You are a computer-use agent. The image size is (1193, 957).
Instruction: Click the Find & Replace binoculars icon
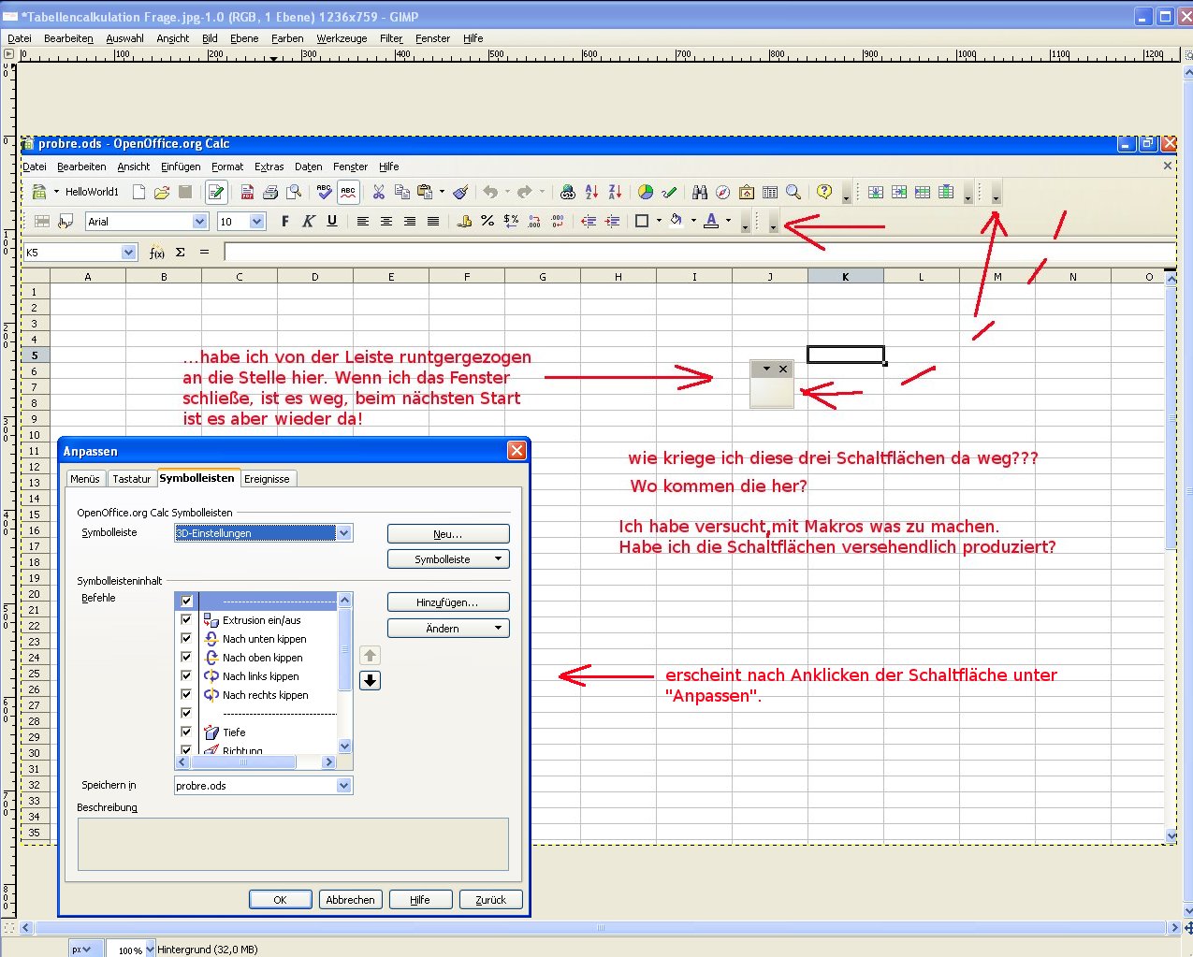coord(699,192)
